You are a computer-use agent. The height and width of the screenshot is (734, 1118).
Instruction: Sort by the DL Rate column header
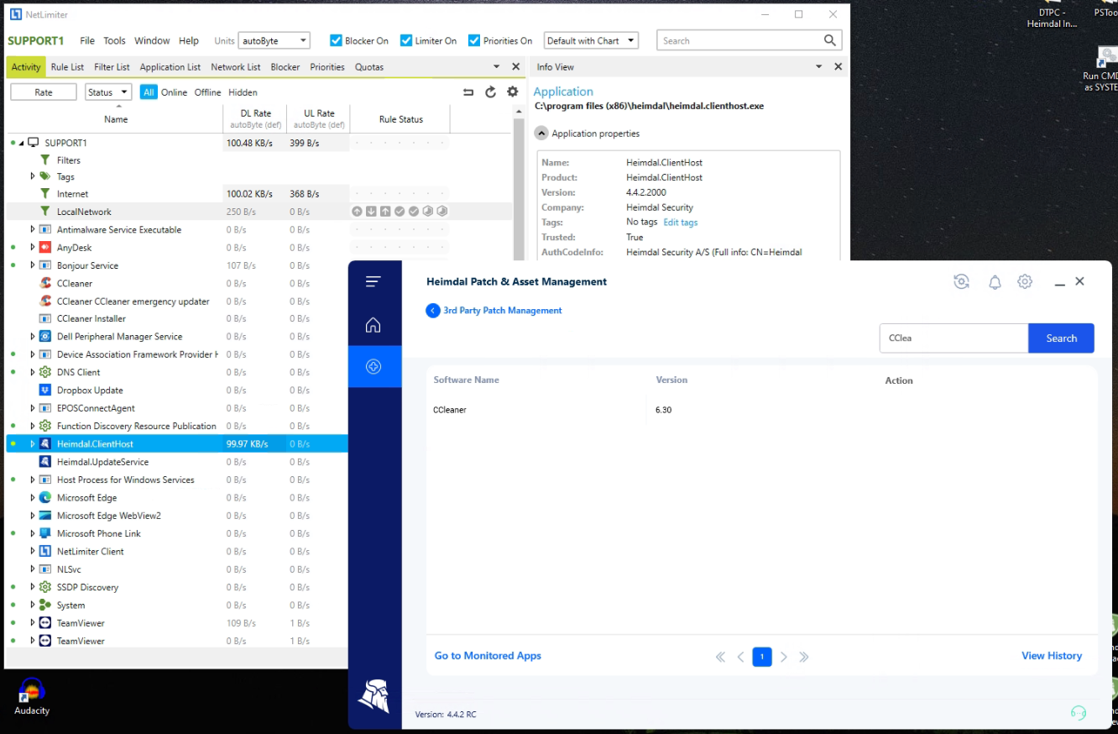(255, 119)
